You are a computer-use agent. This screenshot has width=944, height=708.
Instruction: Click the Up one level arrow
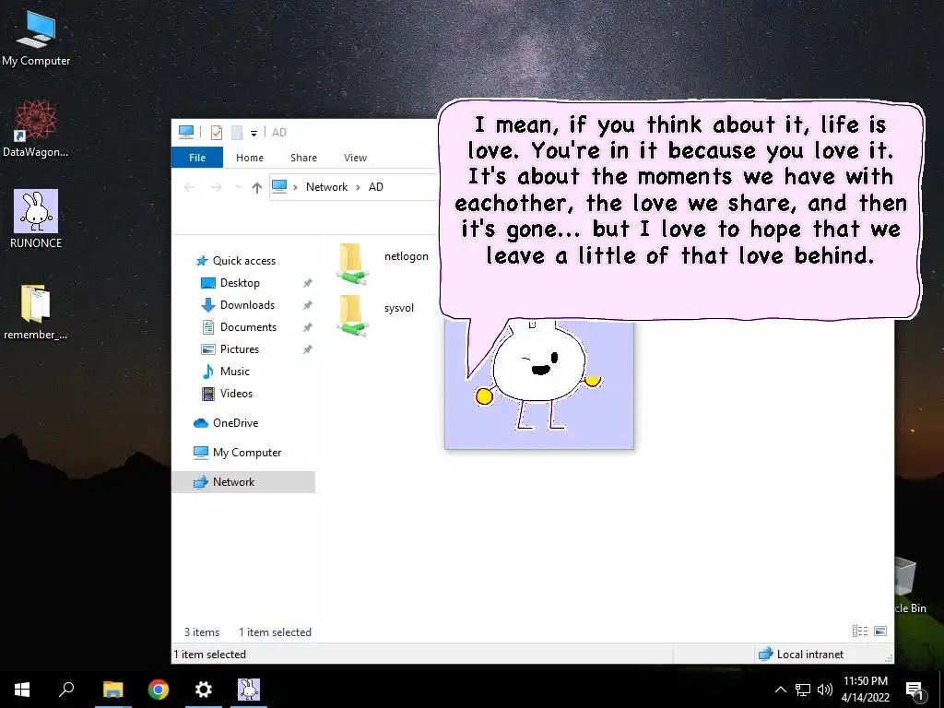[257, 187]
